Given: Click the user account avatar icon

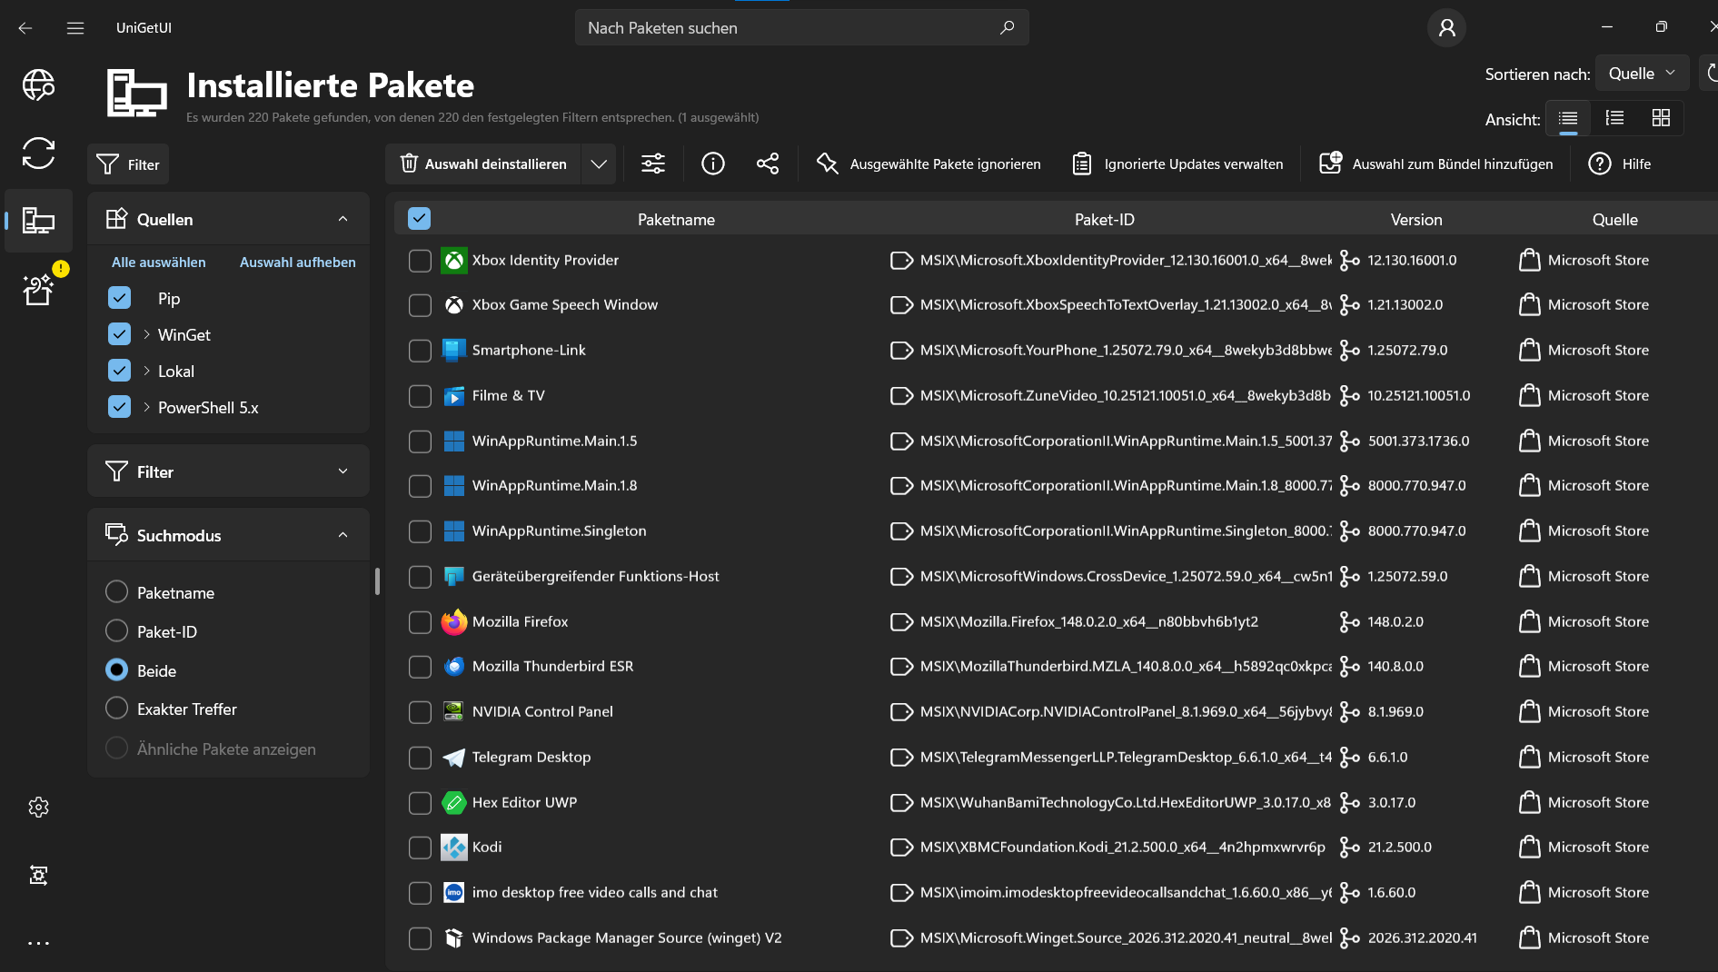Looking at the screenshot, I should click(1447, 28).
